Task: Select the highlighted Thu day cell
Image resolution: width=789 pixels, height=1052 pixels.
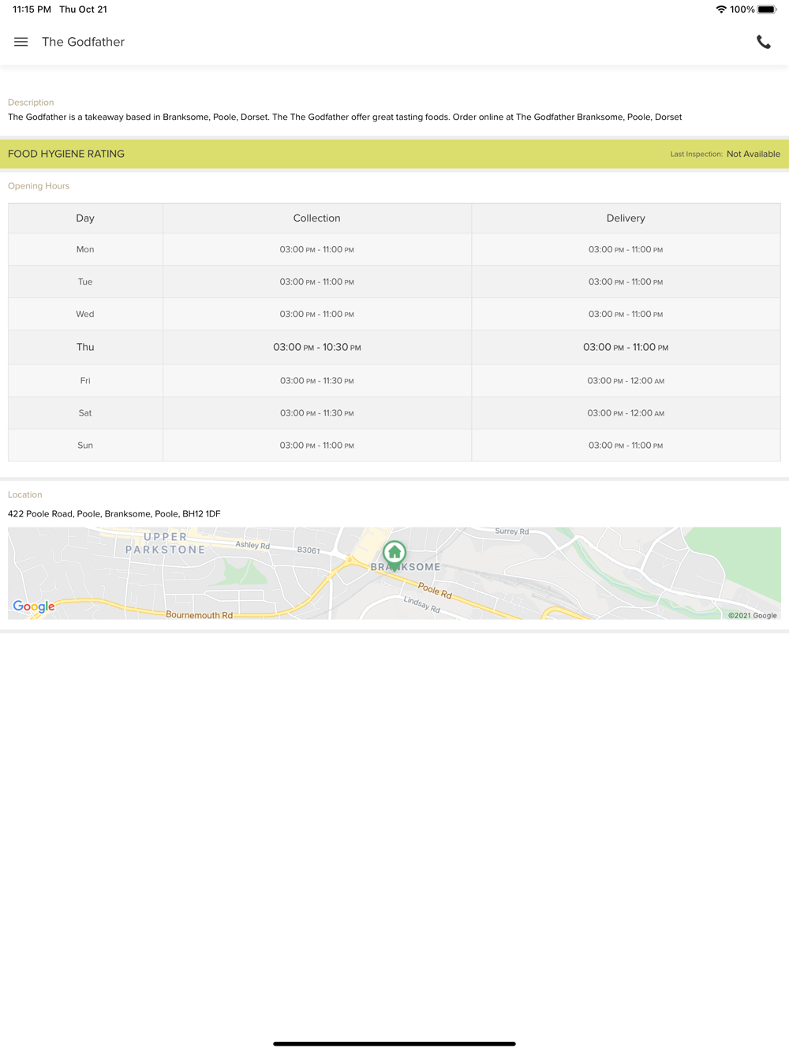Action: point(85,347)
